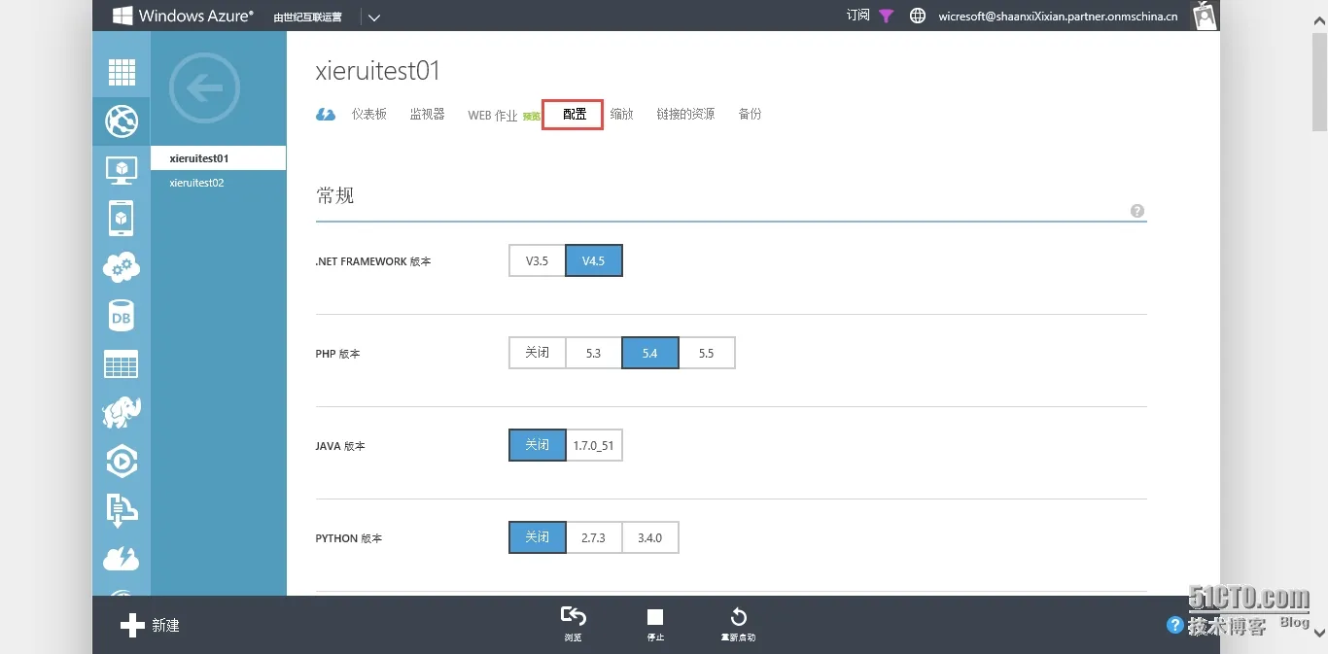Select PHP version 5.3
The image size is (1328, 654).
click(594, 353)
